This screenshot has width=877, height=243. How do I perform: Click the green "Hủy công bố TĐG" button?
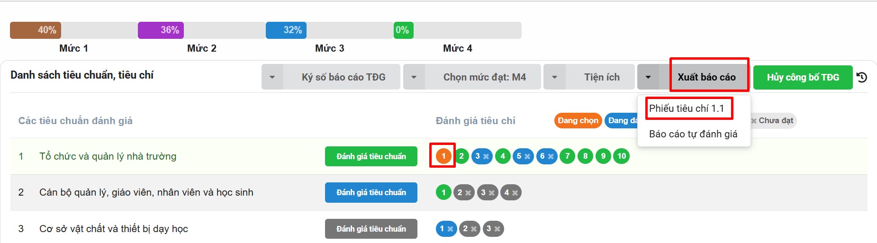click(x=803, y=77)
